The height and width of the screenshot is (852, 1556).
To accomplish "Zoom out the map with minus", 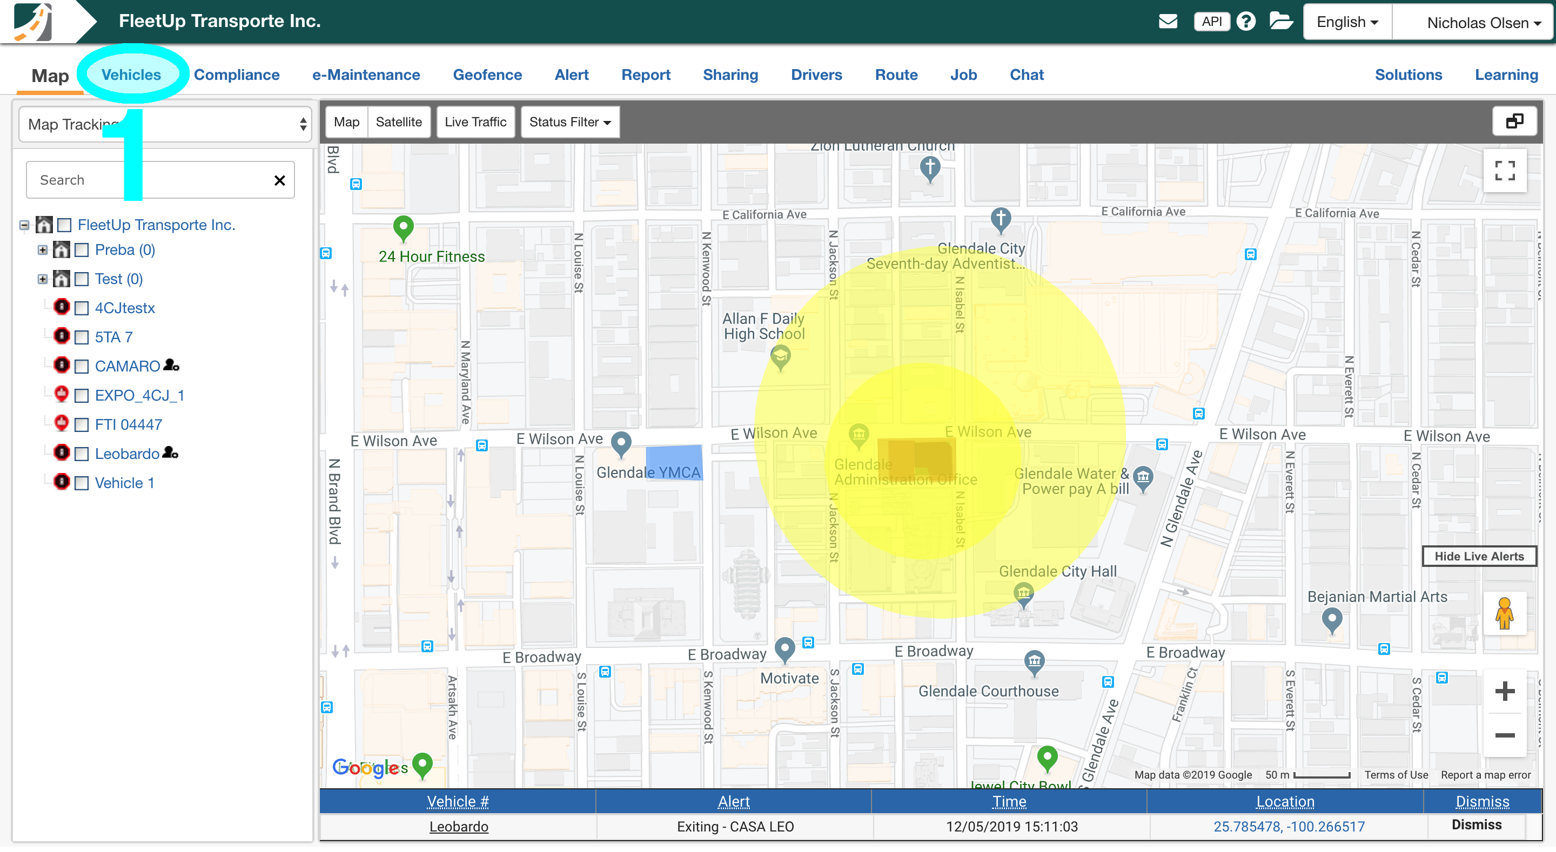I will pyautogui.click(x=1504, y=735).
